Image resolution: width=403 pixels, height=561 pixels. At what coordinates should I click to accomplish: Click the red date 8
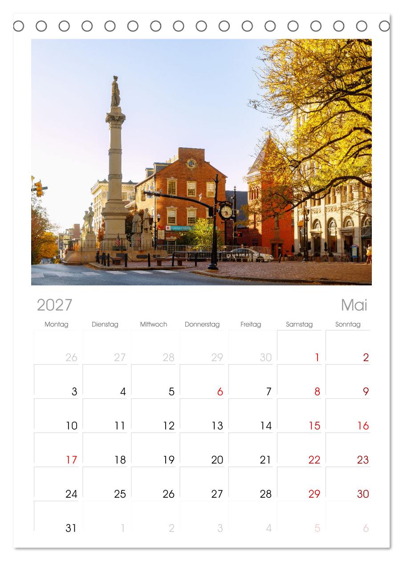click(317, 392)
